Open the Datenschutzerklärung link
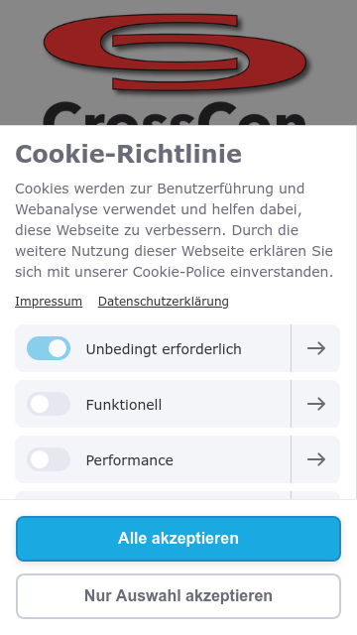Viewport: 357px width, 635px height. click(x=163, y=302)
